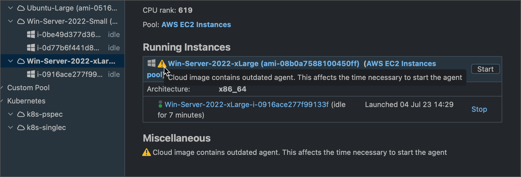This screenshot has width=521, height=177.
Task: Click the idle indicator for i-0be49d377d36...
Action: tap(114, 34)
